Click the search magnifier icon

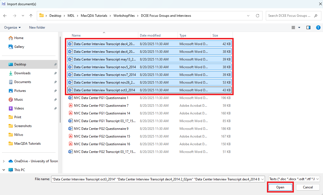pos(316,16)
